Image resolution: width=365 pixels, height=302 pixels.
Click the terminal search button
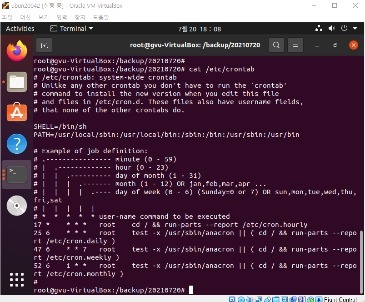(276, 45)
